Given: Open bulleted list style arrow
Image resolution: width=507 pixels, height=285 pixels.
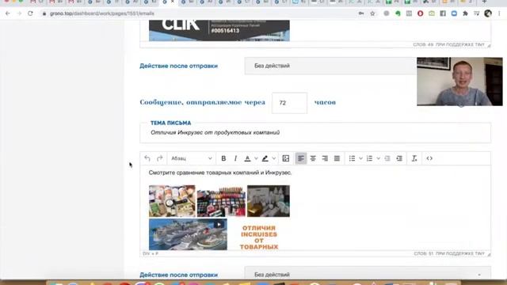Looking at the screenshot, I should [360, 158].
